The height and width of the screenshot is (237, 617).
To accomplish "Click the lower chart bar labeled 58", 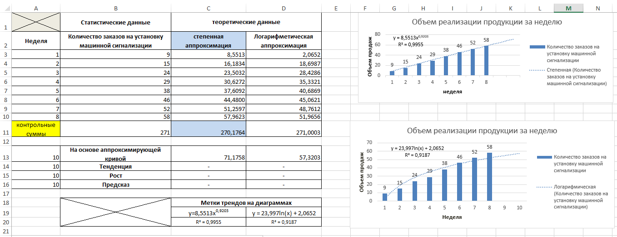I will (490, 177).
